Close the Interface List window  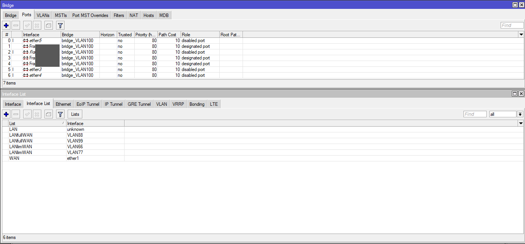point(521,94)
